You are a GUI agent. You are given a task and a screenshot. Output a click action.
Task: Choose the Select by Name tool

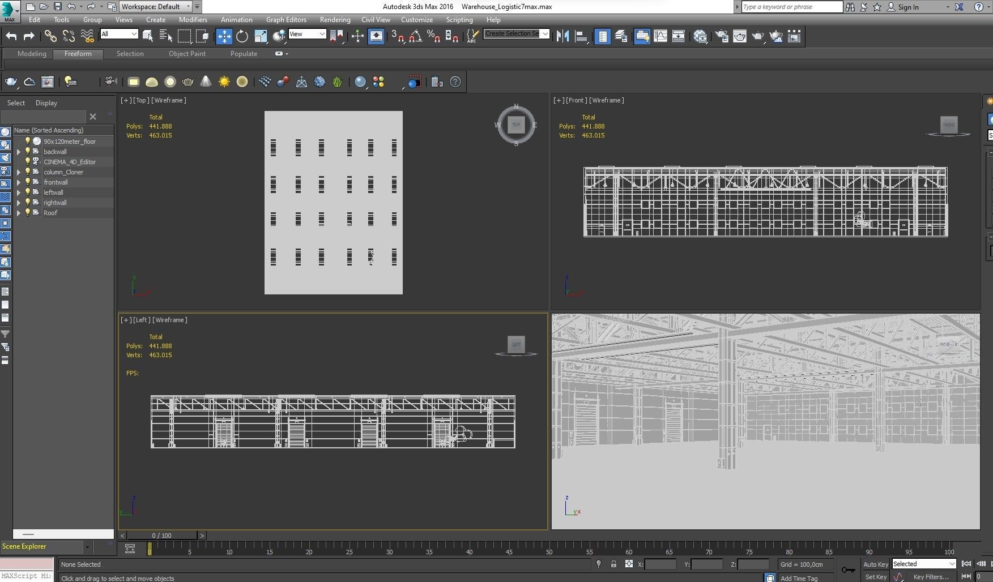click(x=165, y=36)
